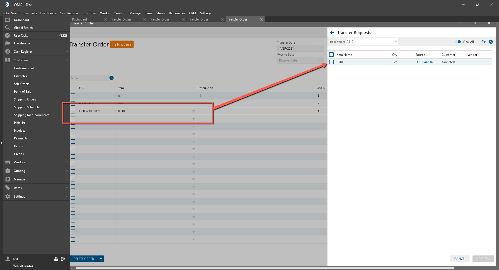Click the Manage clipboard icon
This screenshot has height=270, width=499.
point(8,179)
